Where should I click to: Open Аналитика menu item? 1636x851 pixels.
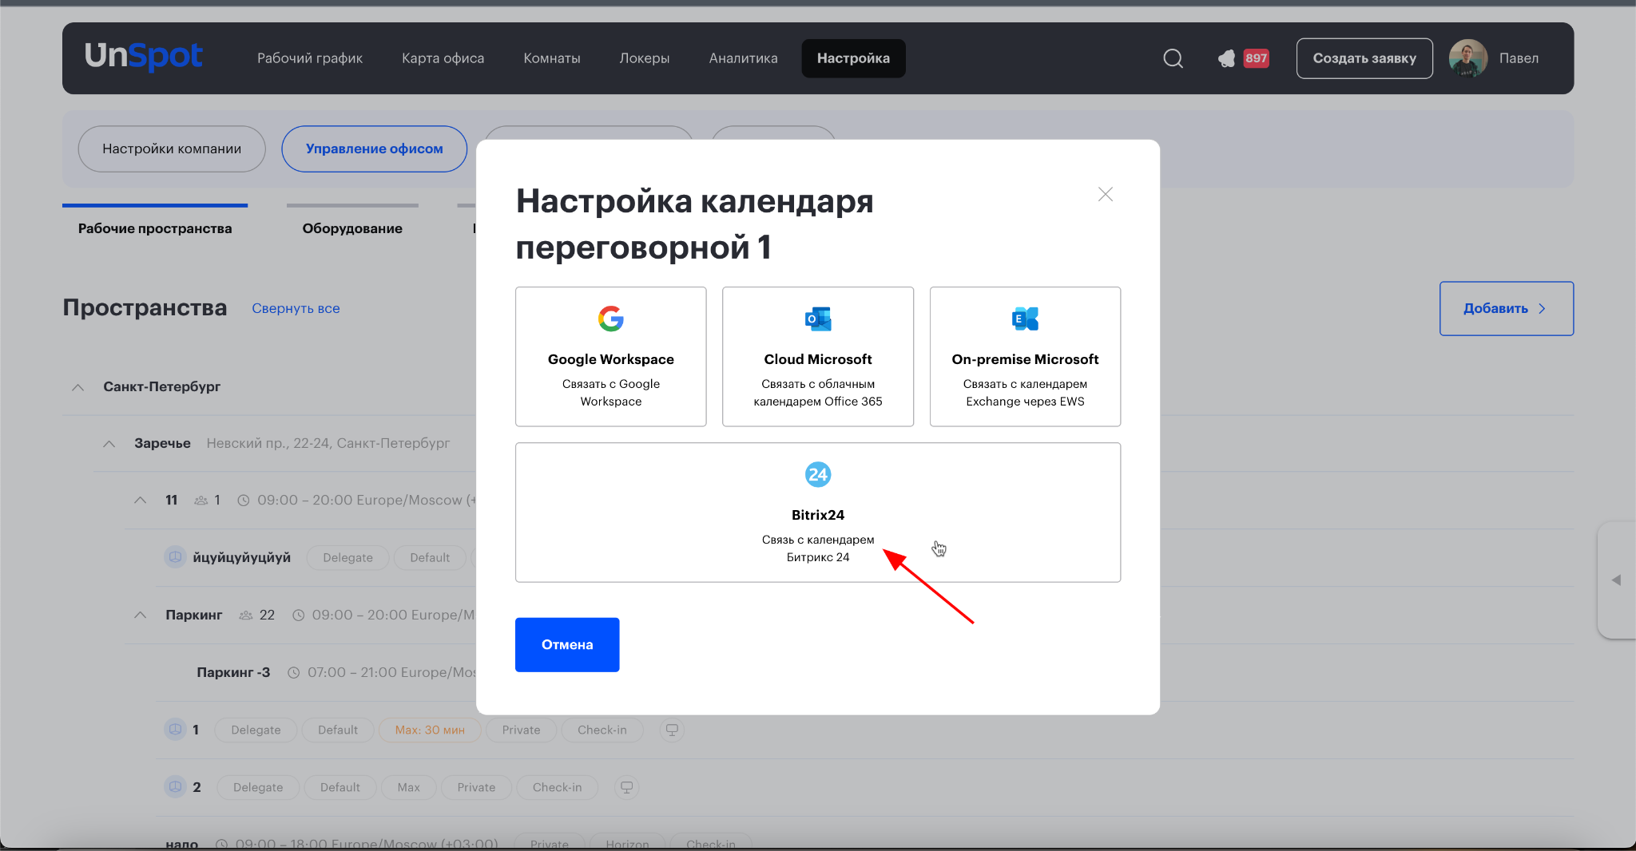pos(744,58)
